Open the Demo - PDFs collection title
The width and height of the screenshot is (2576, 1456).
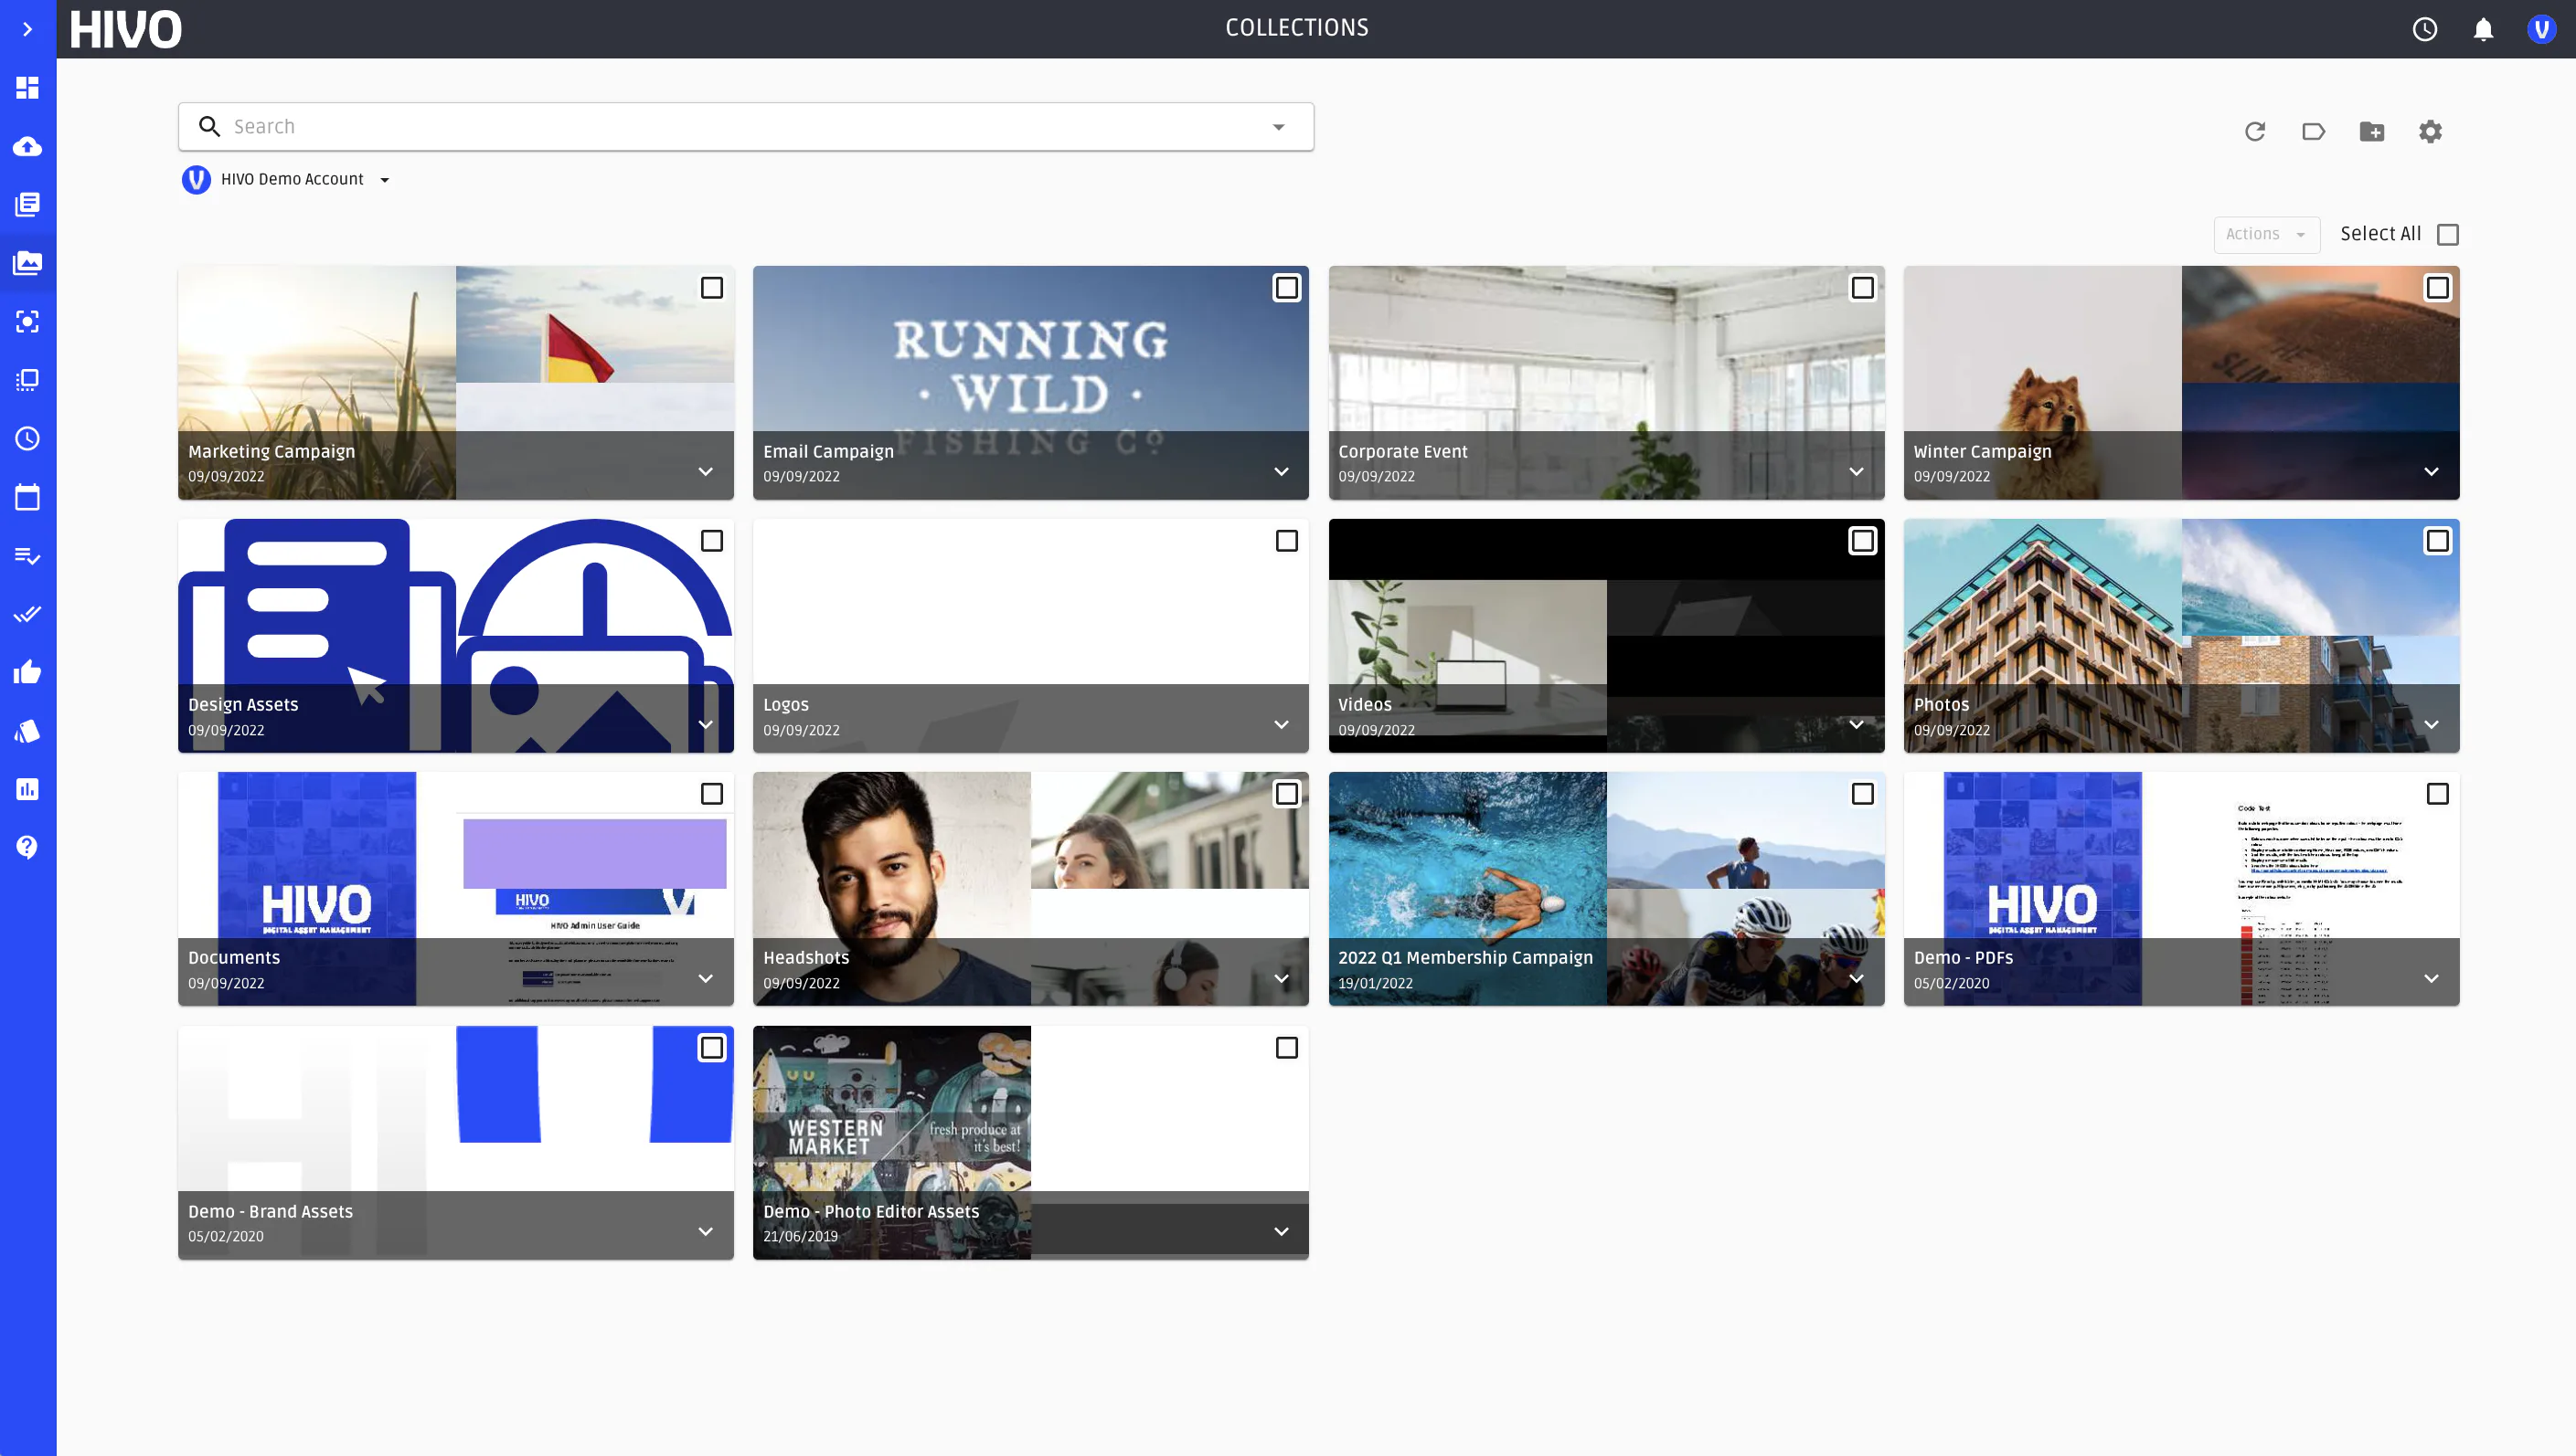(x=1964, y=957)
